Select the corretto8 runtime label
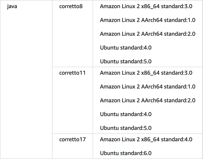 pos(71,6)
